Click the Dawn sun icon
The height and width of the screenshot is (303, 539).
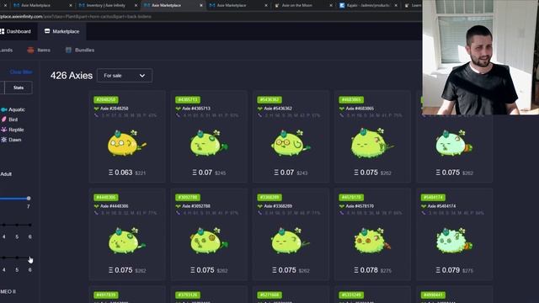click(x=3, y=140)
